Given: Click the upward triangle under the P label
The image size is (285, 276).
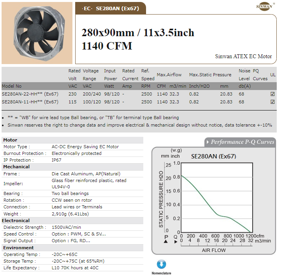Looking at the screenshot, I should (x=165, y=241).
